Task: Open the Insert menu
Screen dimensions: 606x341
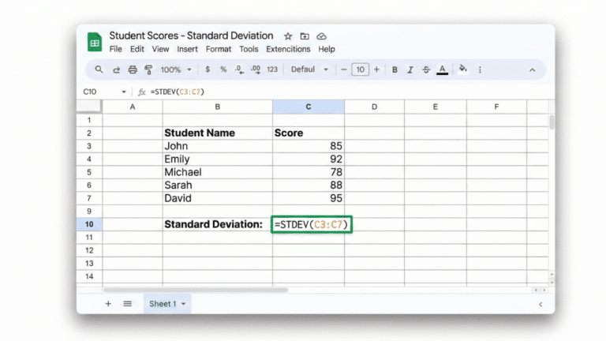Action: point(188,49)
